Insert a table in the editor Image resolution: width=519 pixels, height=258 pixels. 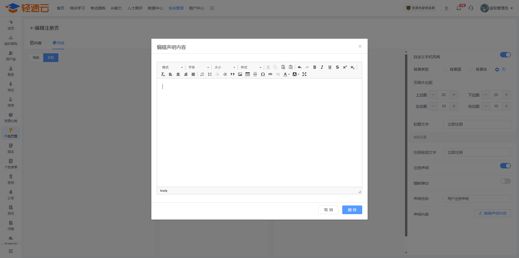click(x=248, y=74)
